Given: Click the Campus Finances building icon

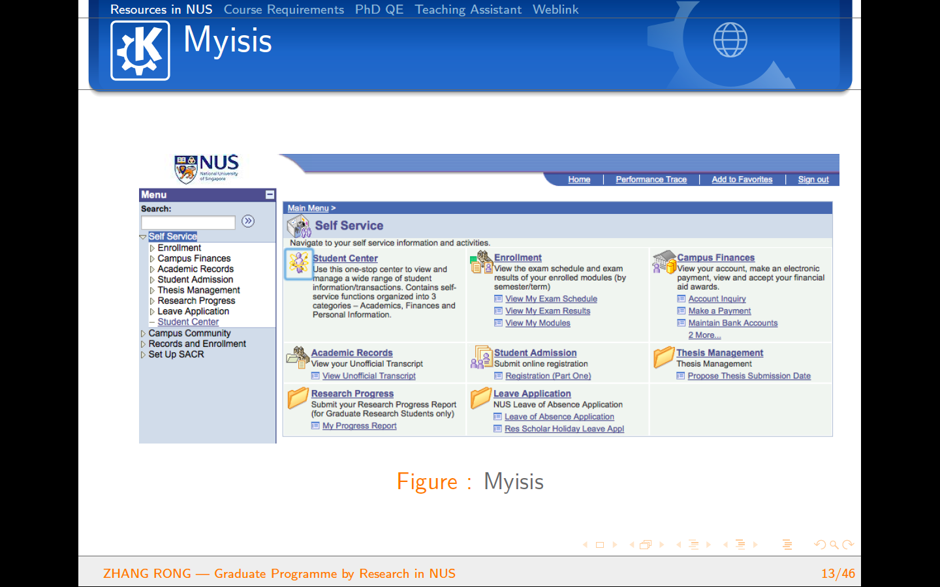Looking at the screenshot, I should coord(664,262).
